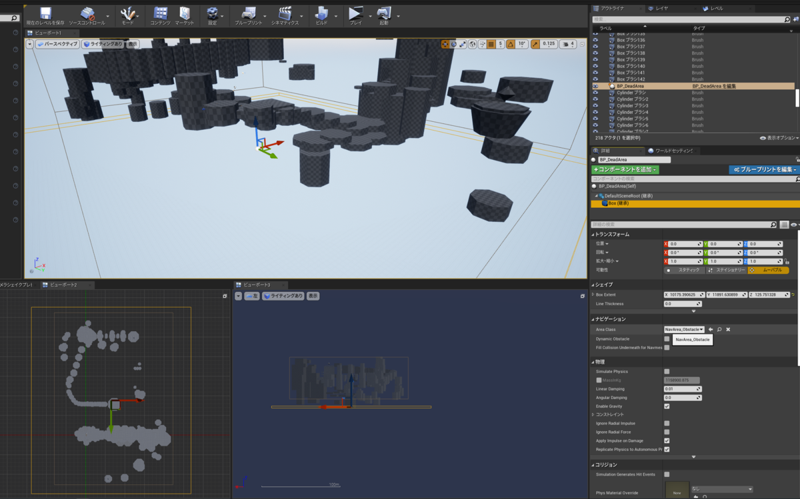Viewport: 800px width, 499px height.
Task: Toggle scale snapping icon in viewport 1
Action: click(535, 44)
